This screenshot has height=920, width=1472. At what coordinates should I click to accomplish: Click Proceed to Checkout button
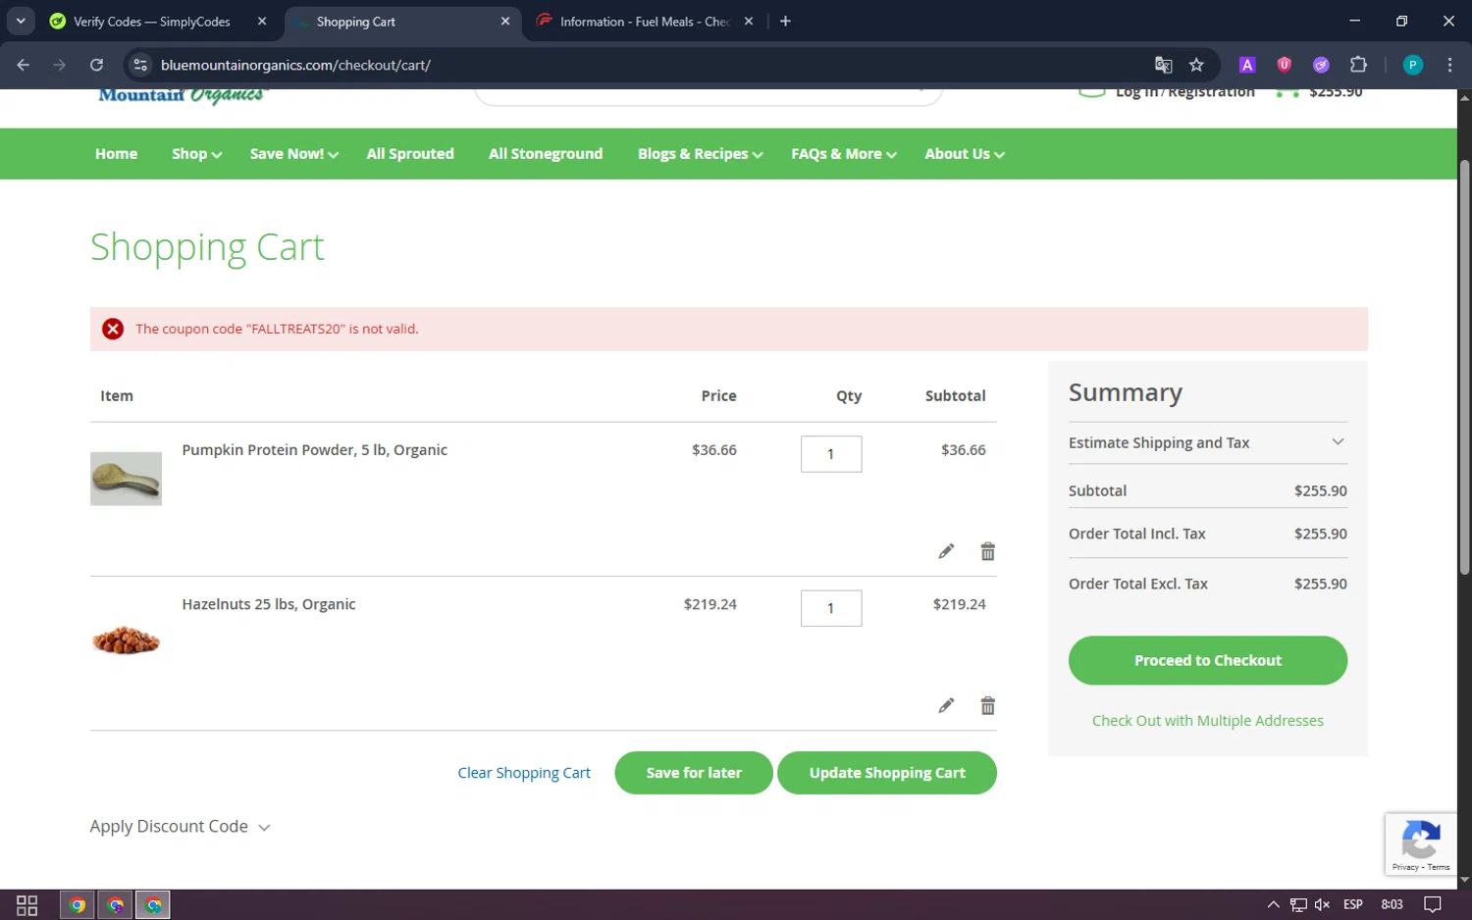(1207, 660)
